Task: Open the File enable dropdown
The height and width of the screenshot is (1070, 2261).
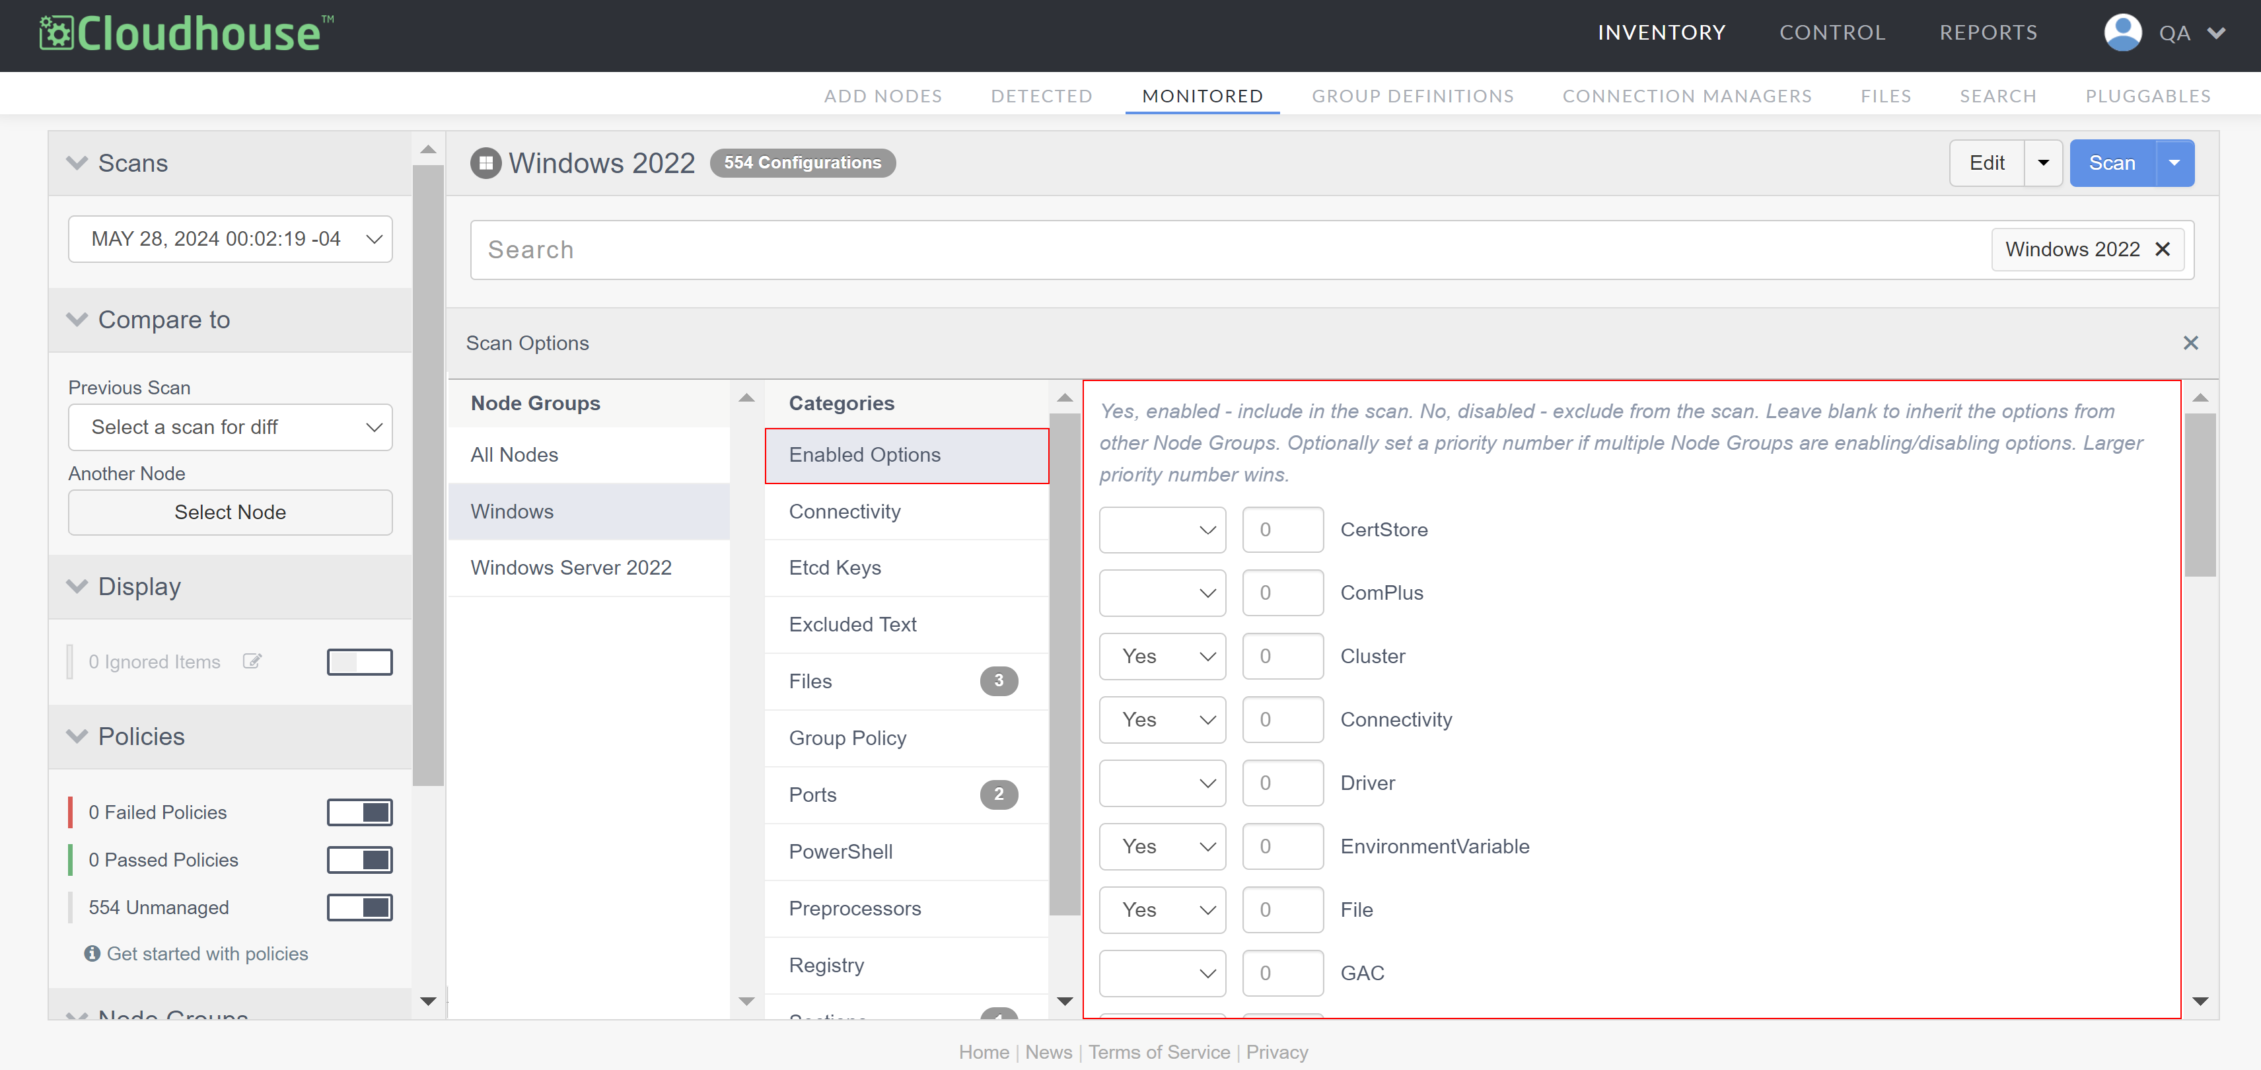Action: (1162, 910)
